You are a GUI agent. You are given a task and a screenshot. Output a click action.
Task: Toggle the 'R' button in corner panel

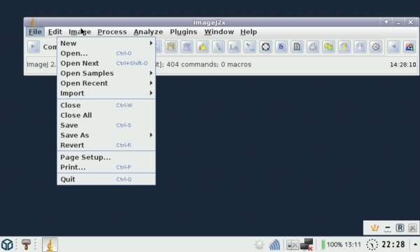[400, 228]
